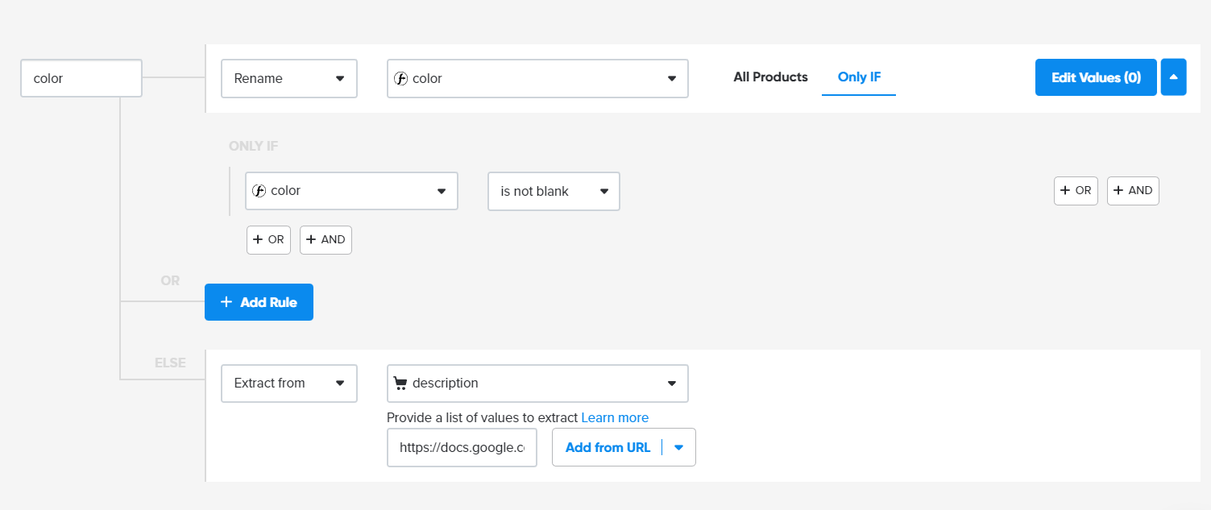
Task: Click the function icon in the Rename color dropdown
Action: click(x=400, y=79)
